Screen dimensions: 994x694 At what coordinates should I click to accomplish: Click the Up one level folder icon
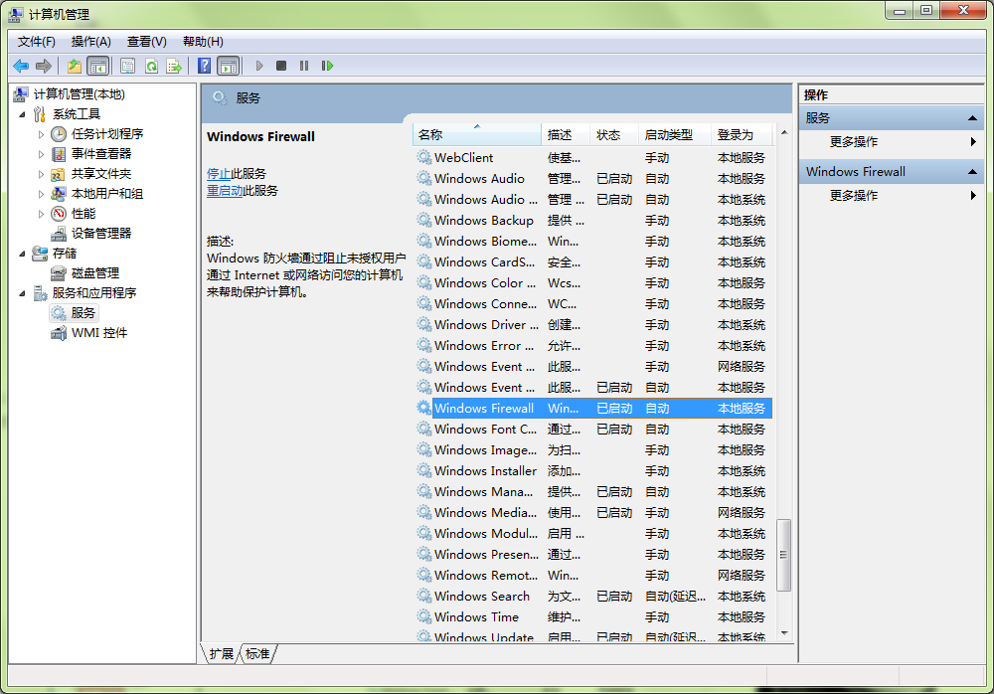[75, 66]
